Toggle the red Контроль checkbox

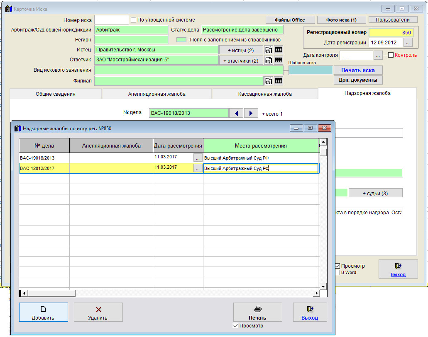tap(391, 55)
